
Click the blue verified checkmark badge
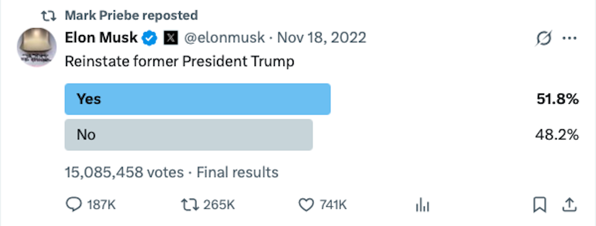coord(149,38)
